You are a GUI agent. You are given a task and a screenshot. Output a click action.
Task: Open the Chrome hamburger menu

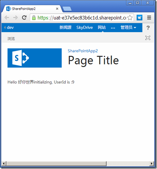(149, 18)
